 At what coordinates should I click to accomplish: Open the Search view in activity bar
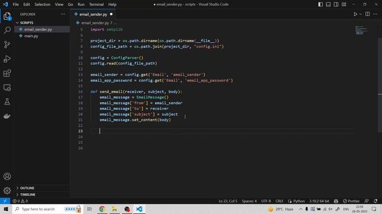point(7,30)
